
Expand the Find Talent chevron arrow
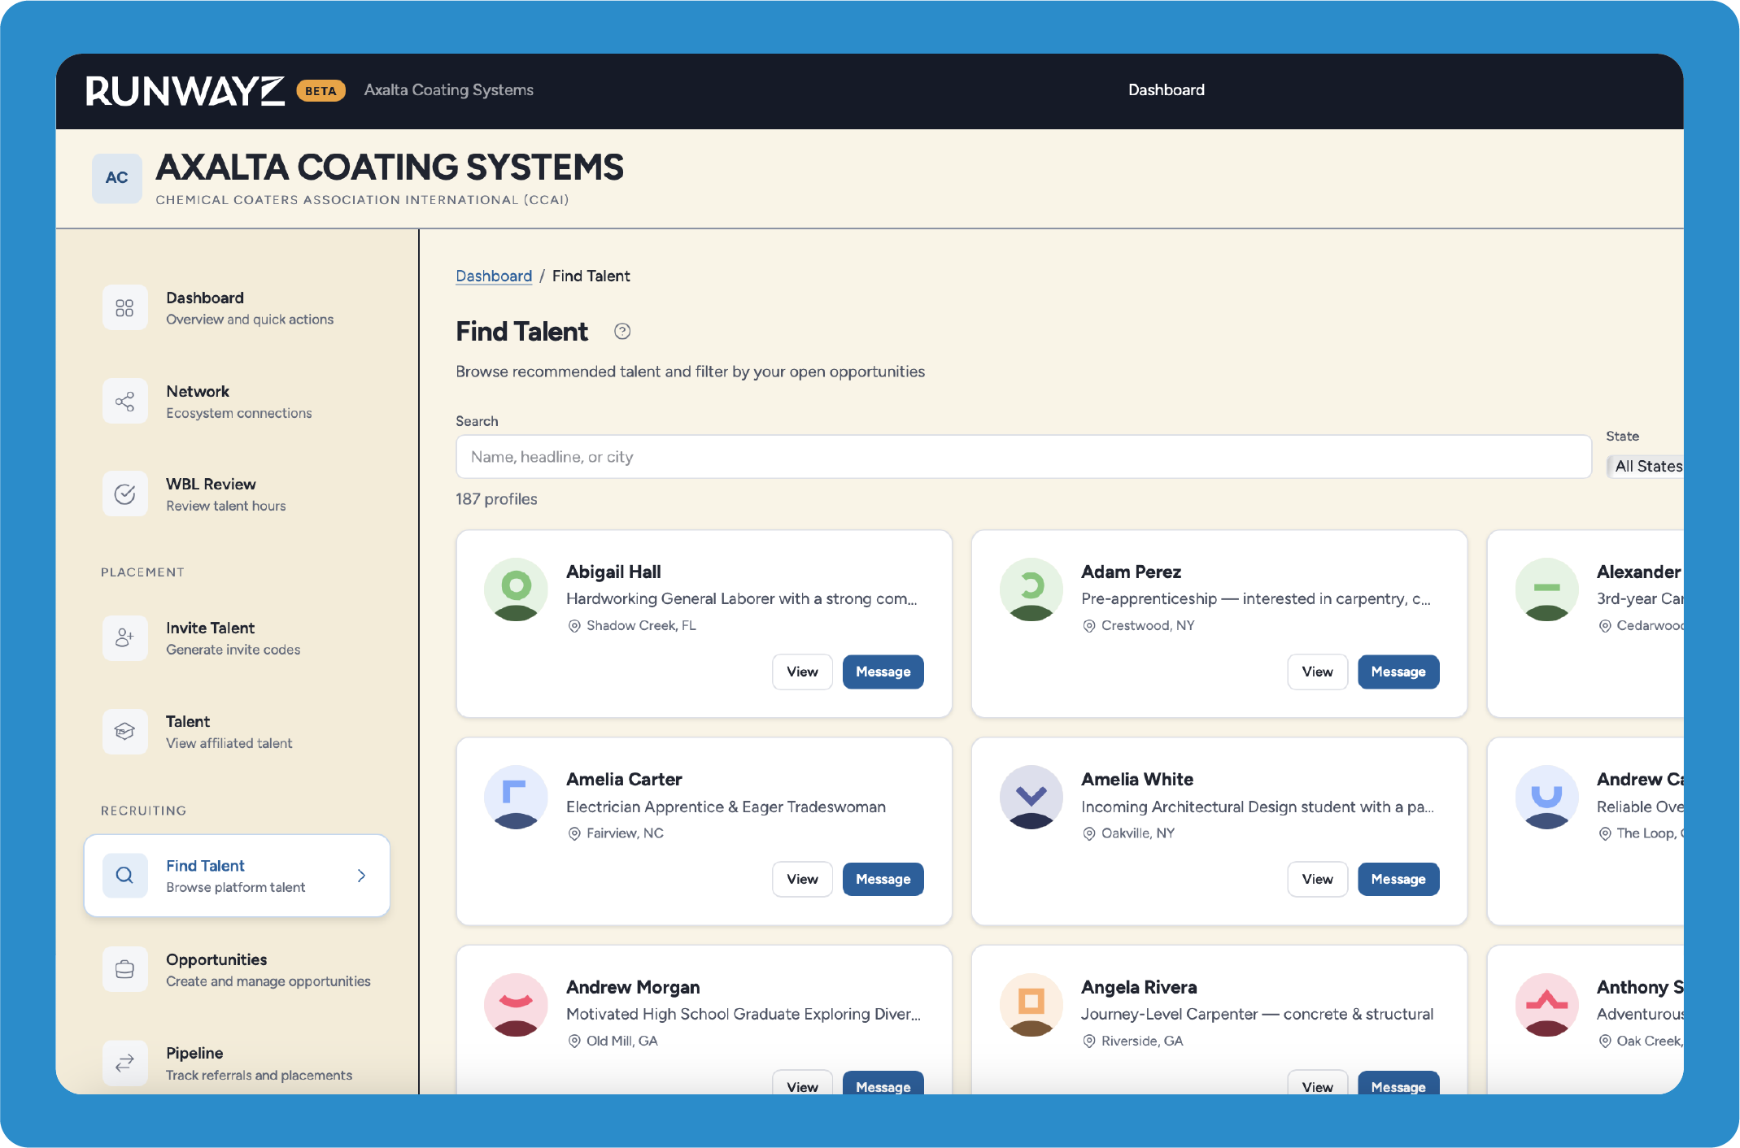[x=361, y=876]
